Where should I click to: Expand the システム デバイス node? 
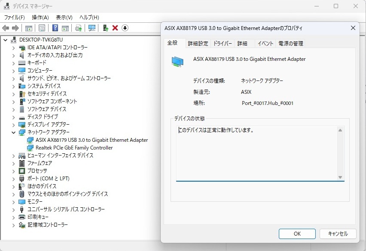[14, 86]
